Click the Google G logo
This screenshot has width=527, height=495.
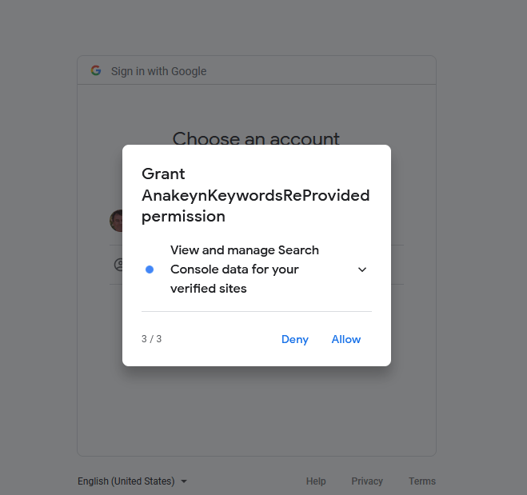(x=96, y=70)
